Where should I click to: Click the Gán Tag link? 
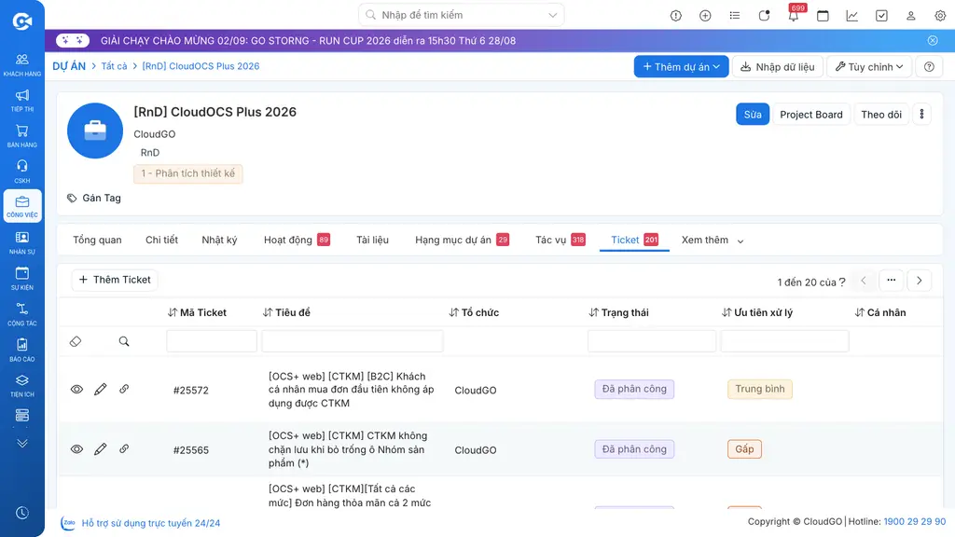click(x=94, y=198)
